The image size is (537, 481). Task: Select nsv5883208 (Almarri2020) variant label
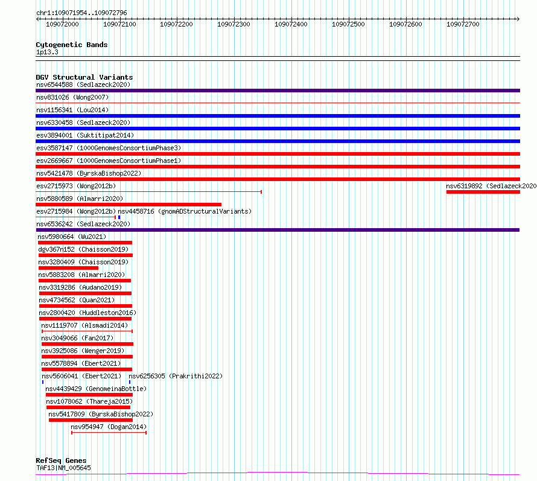point(81,275)
